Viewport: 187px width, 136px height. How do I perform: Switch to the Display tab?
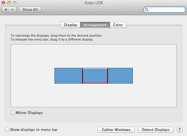tap(70, 25)
